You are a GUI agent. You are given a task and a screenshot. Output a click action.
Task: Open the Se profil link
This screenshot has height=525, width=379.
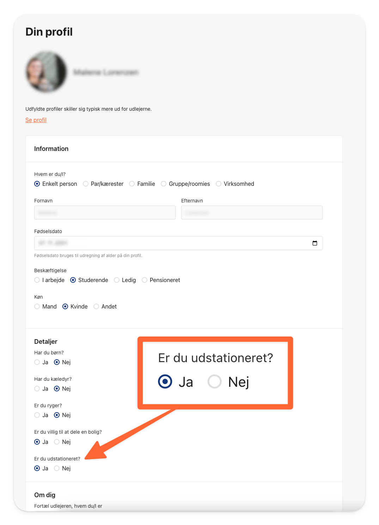click(x=36, y=120)
